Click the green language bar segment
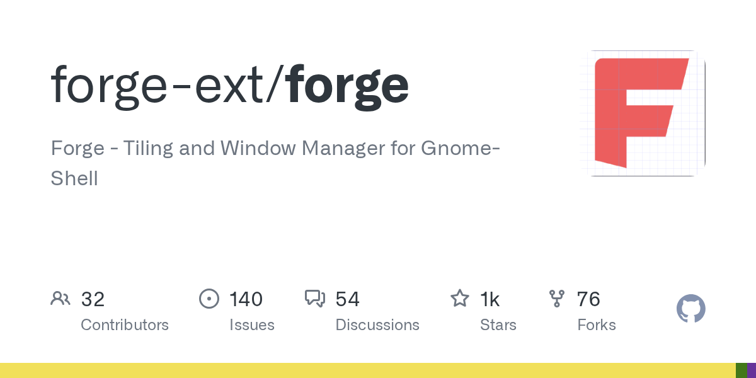This screenshot has height=378, width=756. tap(741, 370)
